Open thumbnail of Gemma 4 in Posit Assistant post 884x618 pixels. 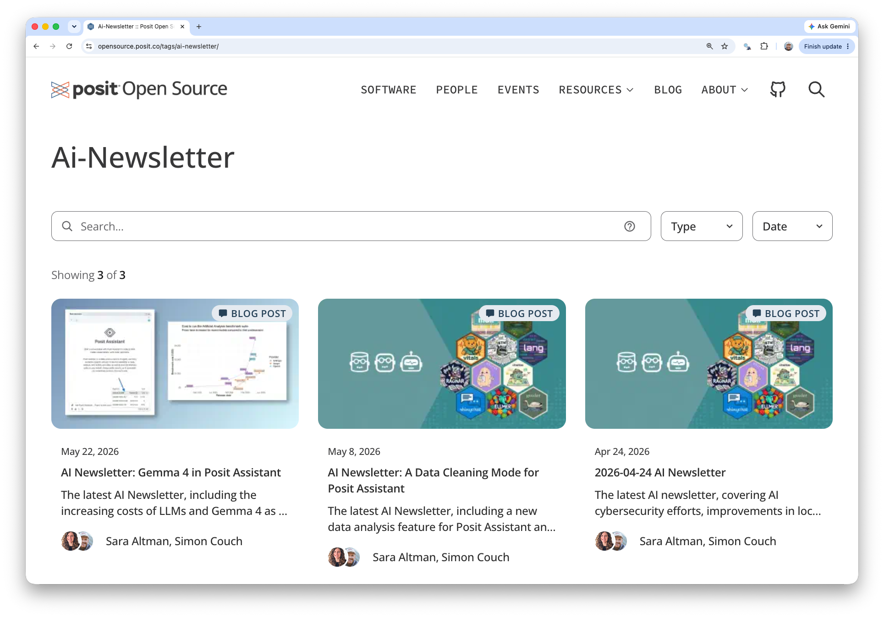[x=175, y=364]
